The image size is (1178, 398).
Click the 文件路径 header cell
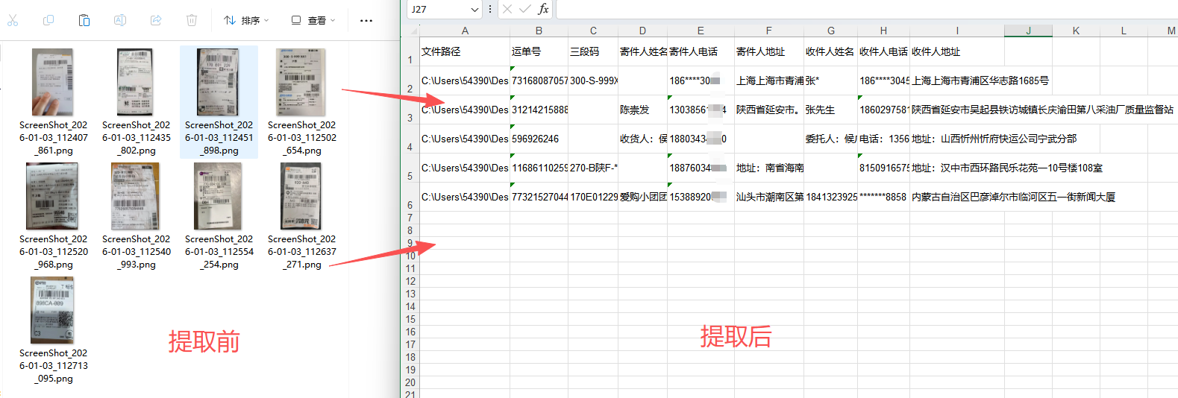(x=465, y=51)
